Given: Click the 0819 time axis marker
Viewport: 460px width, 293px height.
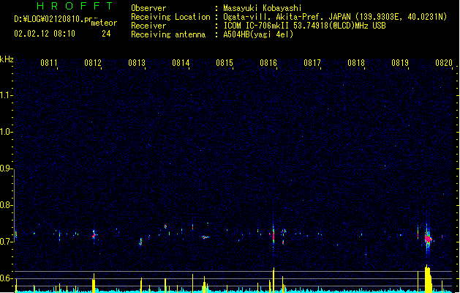Looking at the screenshot, I should (x=400, y=63).
